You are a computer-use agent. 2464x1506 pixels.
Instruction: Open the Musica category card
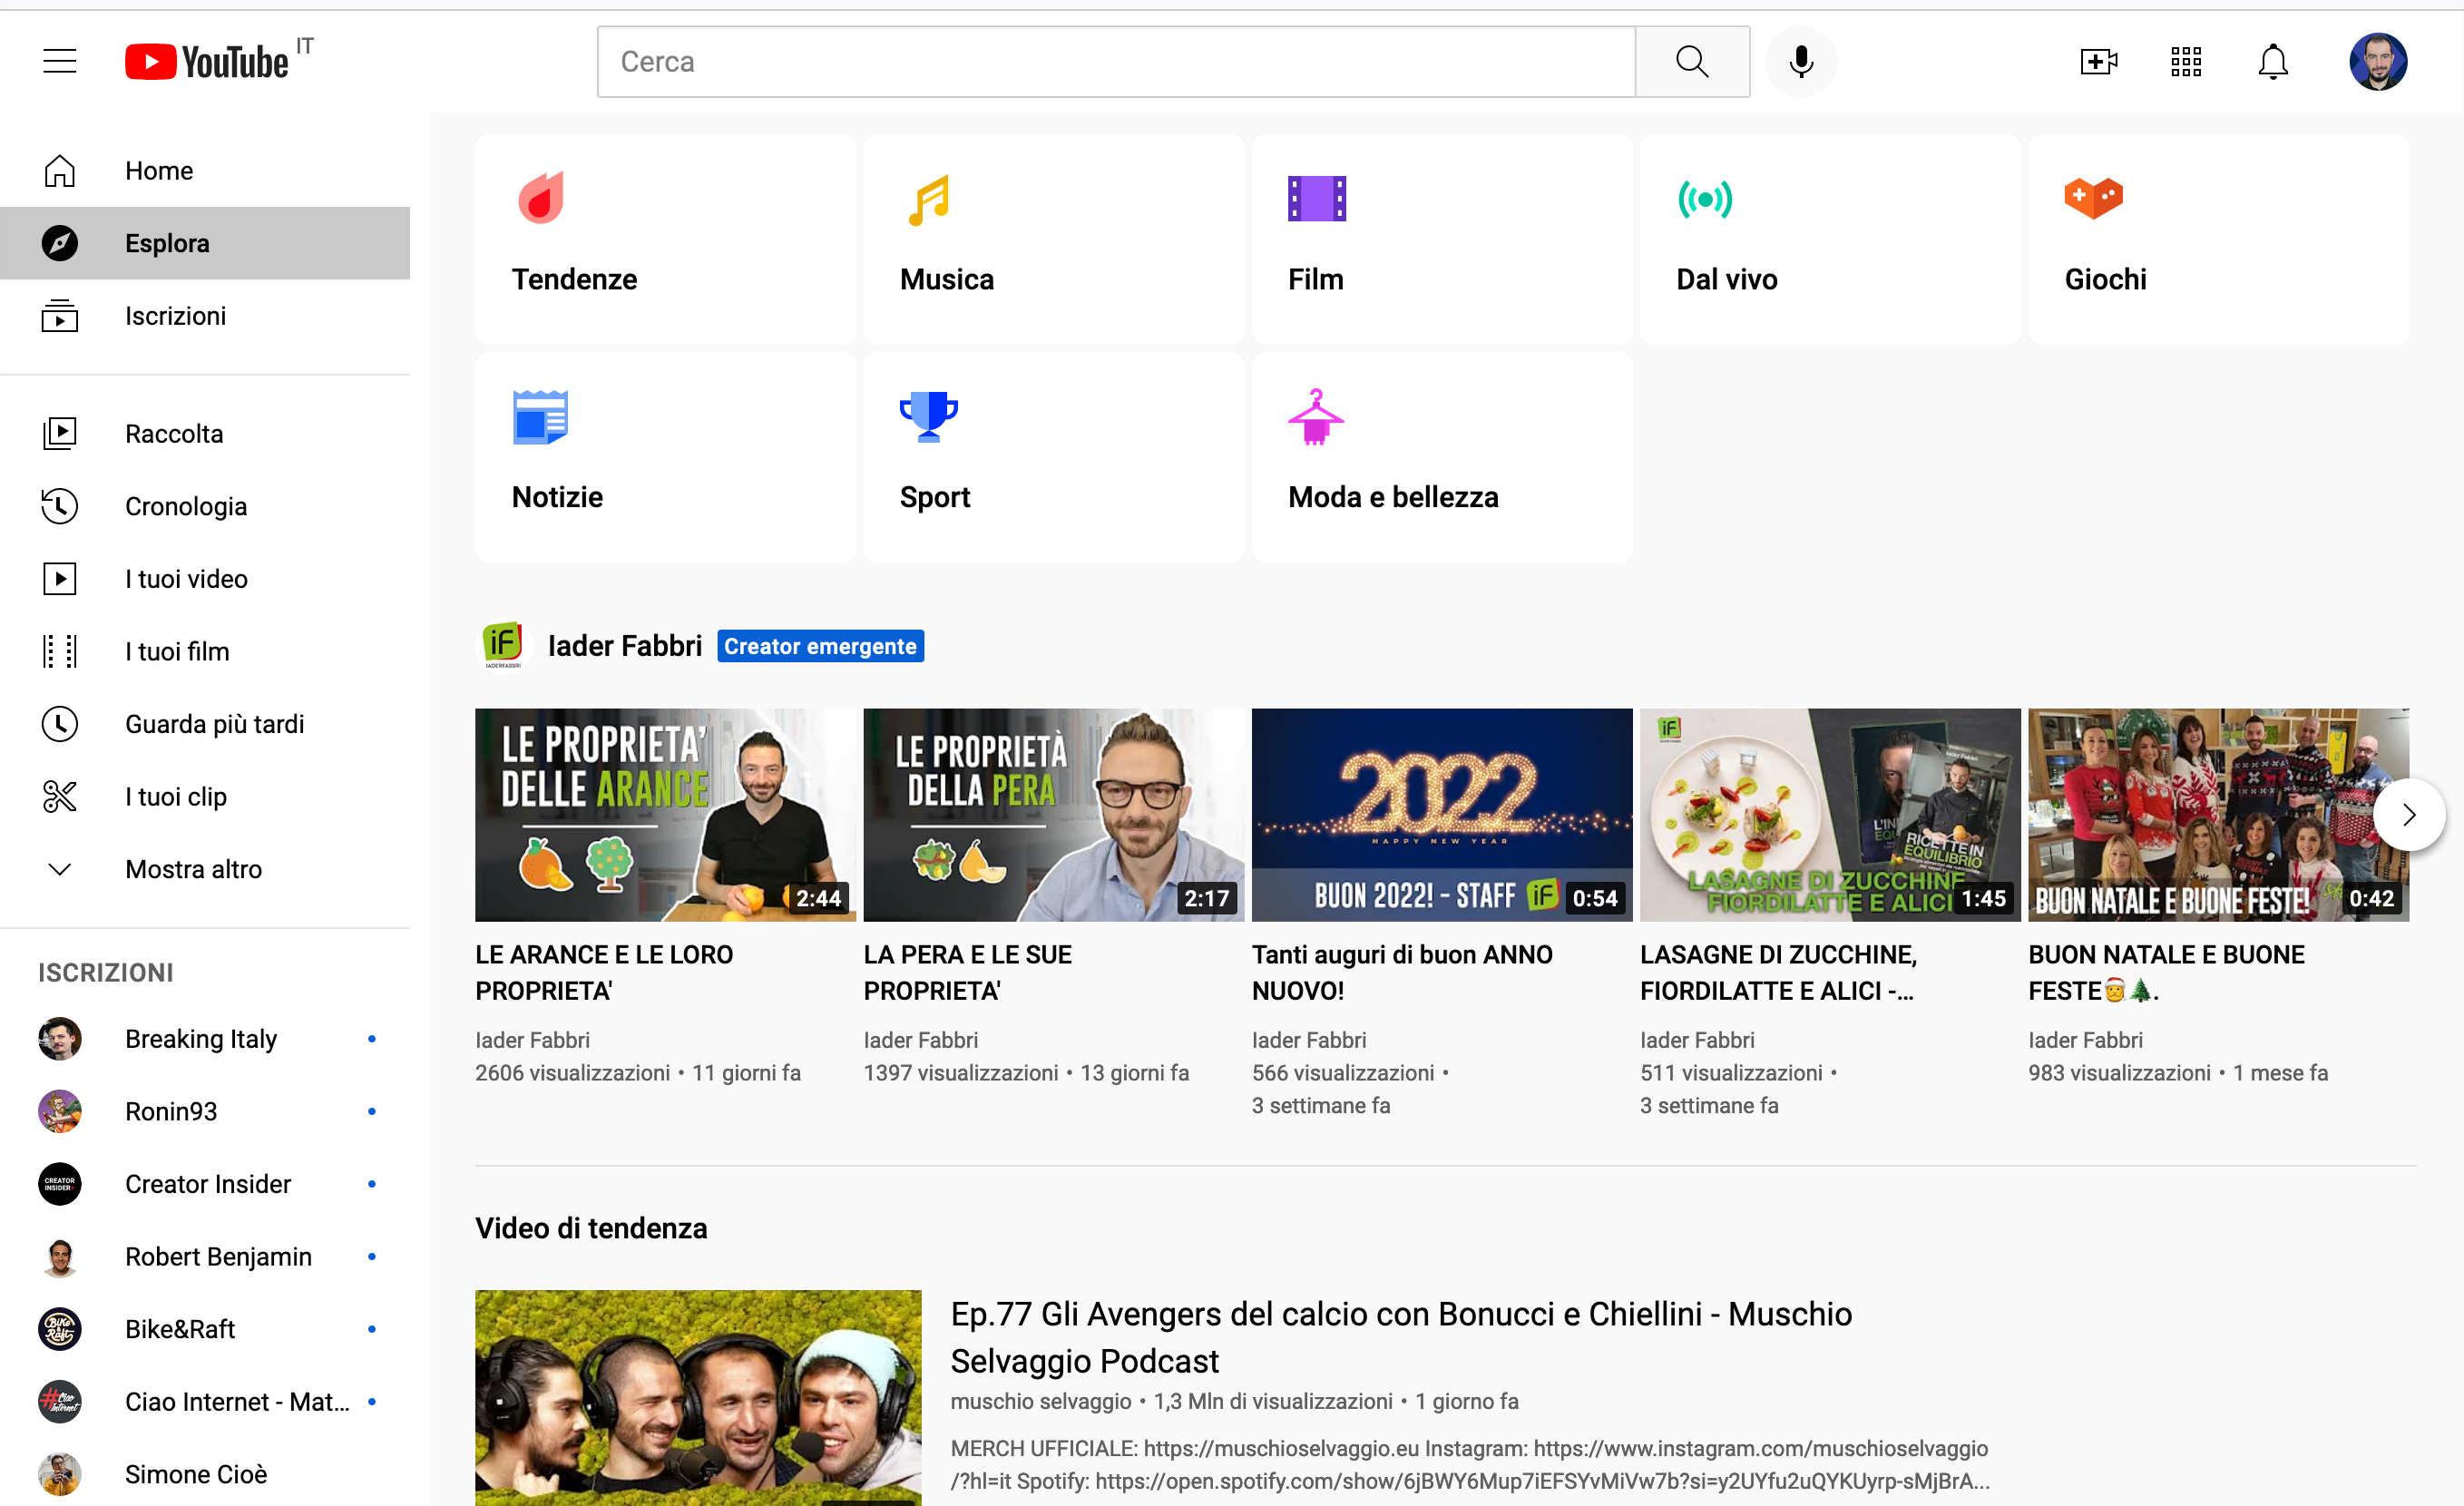point(1054,240)
